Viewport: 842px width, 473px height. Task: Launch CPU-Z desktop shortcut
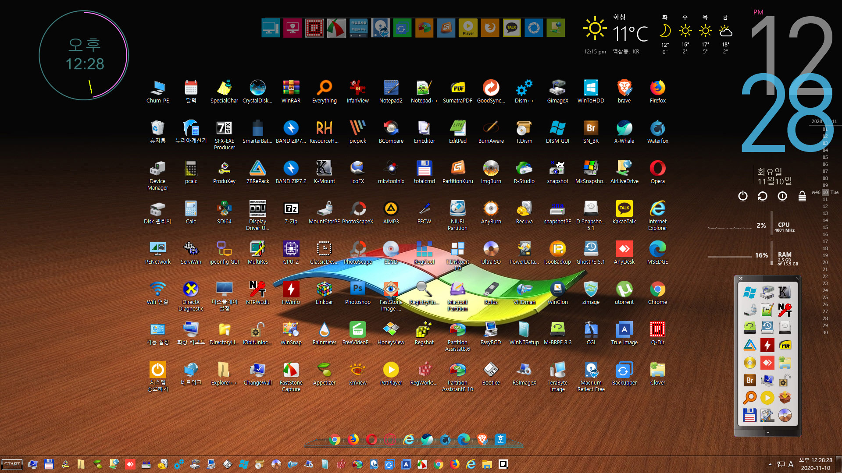pyautogui.click(x=291, y=253)
